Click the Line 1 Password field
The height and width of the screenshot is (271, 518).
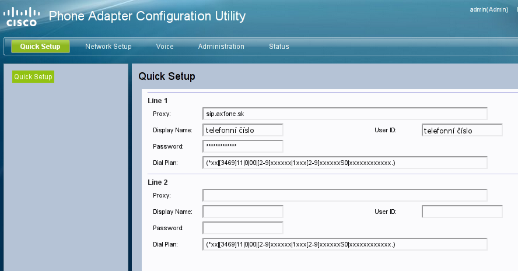click(243, 146)
